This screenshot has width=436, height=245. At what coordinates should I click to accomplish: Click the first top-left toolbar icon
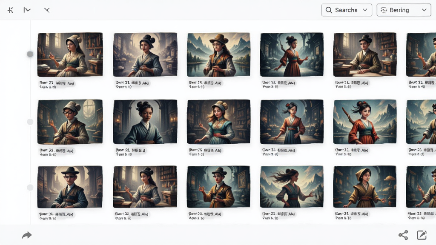(10, 10)
